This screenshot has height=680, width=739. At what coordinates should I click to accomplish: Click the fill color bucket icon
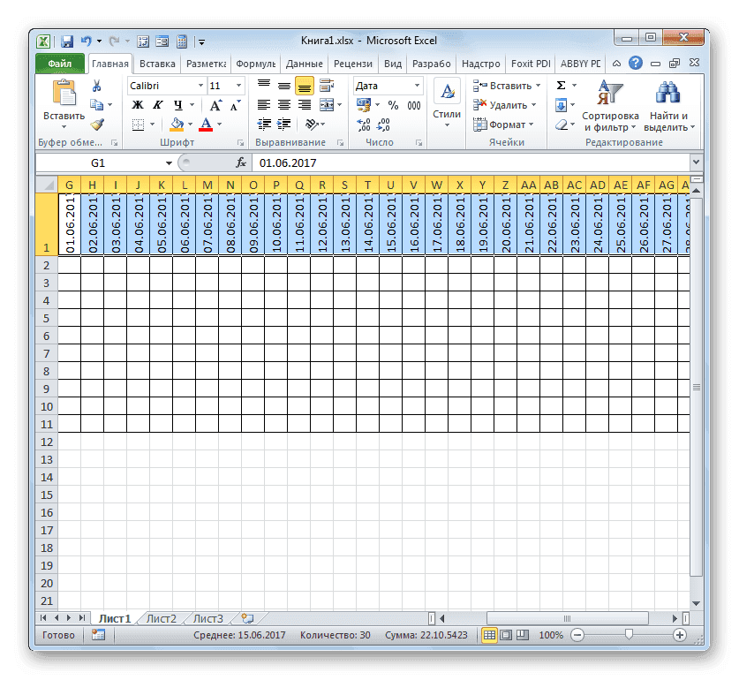(177, 123)
